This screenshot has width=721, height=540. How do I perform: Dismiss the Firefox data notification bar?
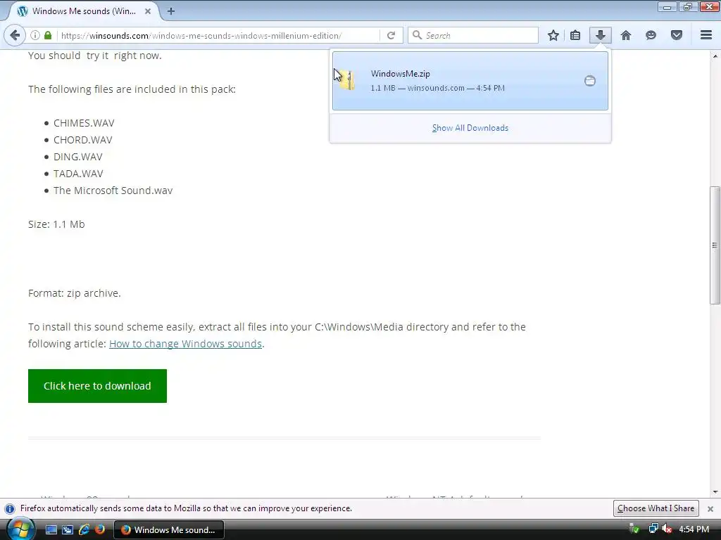coord(710,508)
